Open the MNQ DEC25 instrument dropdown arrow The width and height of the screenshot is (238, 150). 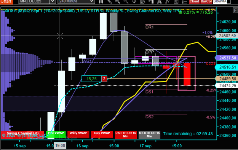(x=53, y=2)
